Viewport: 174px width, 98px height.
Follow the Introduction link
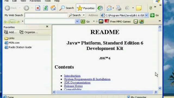click(x=72, y=76)
